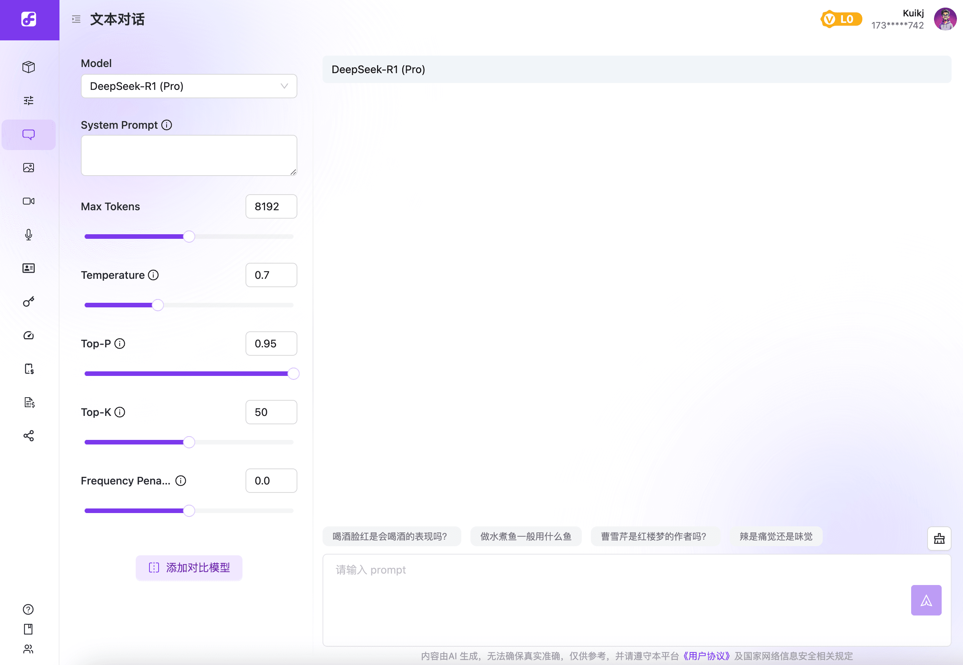The image size is (963, 665).
Task: Click the Temperature value field 0.7
Action: click(x=271, y=275)
